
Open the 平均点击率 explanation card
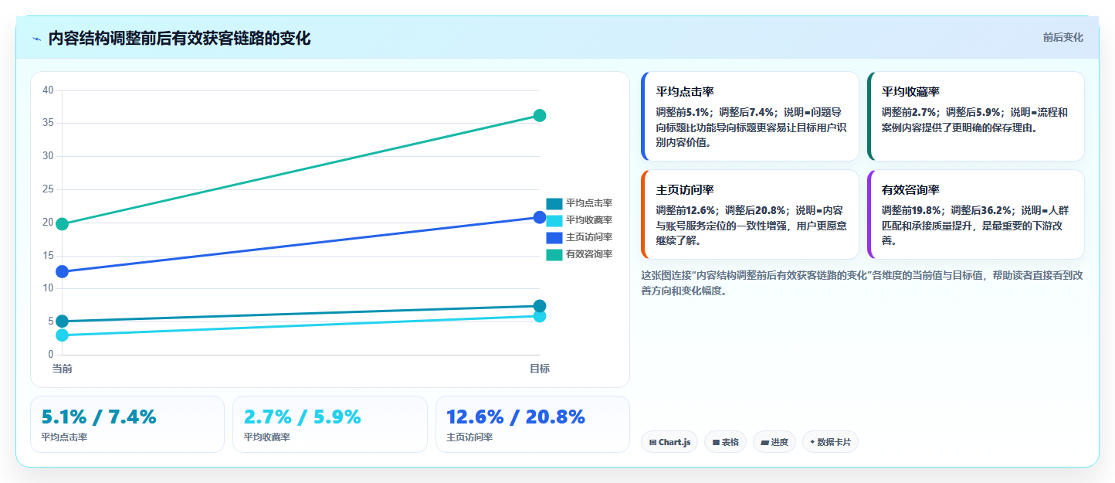tap(750, 117)
